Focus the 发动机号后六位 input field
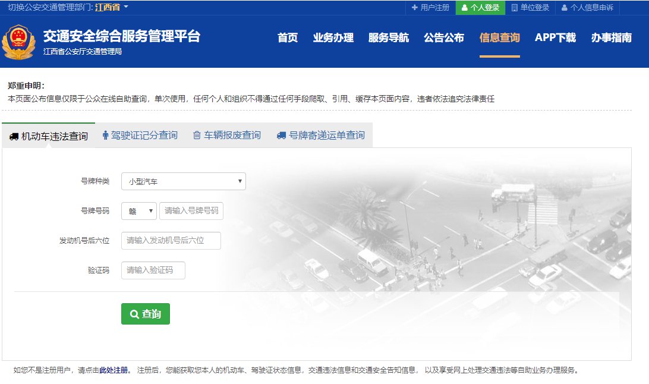The width and height of the screenshot is (649, 384). point(171,241)
